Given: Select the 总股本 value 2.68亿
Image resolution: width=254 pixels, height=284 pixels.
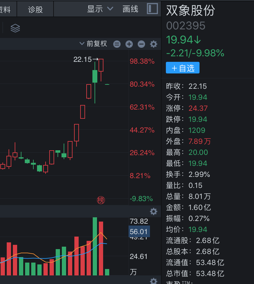Looking at the screenshot, I should point(208,252).
